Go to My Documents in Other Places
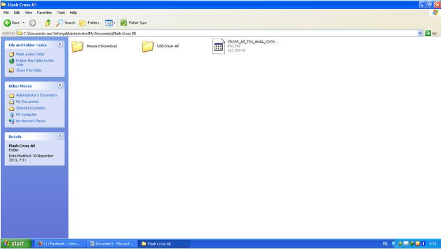Screen dimensions: 441x249 [x=27, y=101]
